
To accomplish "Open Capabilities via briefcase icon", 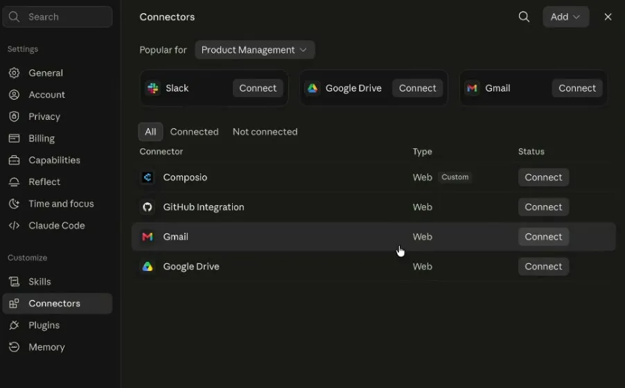I will pos(14,160).
